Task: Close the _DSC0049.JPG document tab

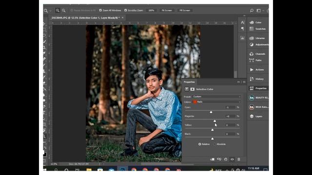Action: [x=122, y=17]
